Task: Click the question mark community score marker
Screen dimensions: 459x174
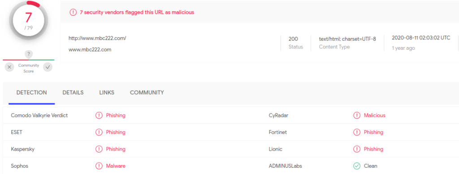Action: [x=28, y=54]
